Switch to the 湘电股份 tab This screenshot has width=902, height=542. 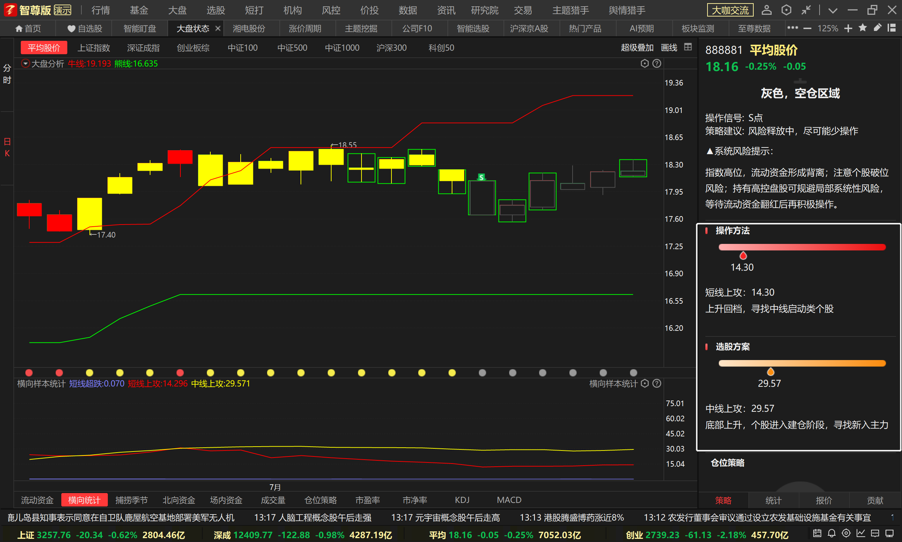coord(249,29)
